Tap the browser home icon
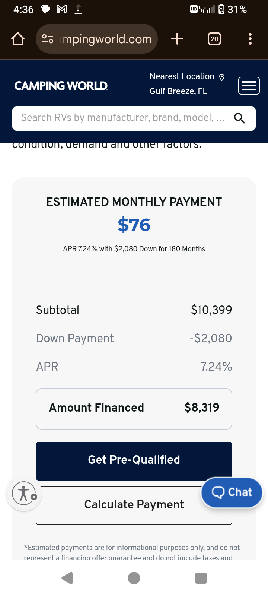 (18, 39)
